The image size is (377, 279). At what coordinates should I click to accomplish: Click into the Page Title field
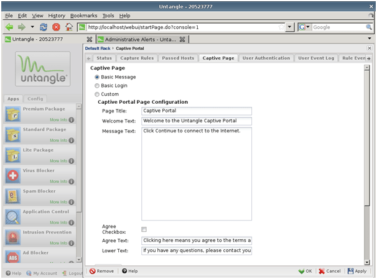[x=196, y=111]
